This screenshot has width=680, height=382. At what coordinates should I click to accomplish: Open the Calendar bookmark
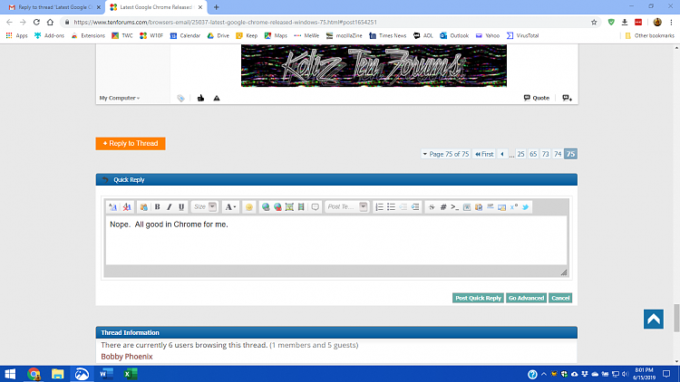[x=185, y=35]
